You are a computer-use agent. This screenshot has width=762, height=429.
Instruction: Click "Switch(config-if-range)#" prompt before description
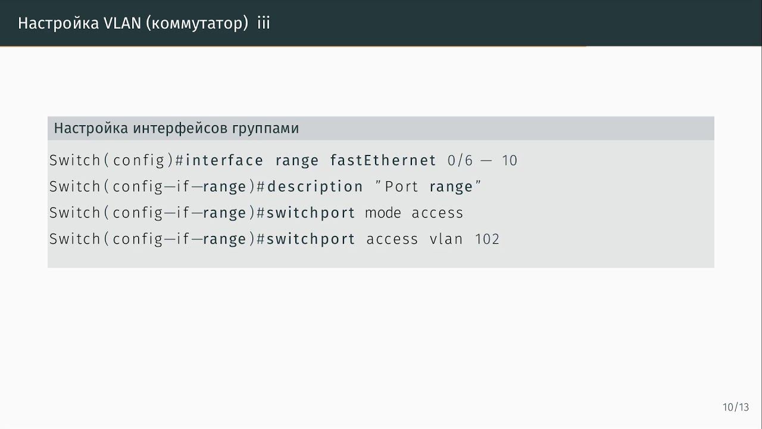(157, 186)
